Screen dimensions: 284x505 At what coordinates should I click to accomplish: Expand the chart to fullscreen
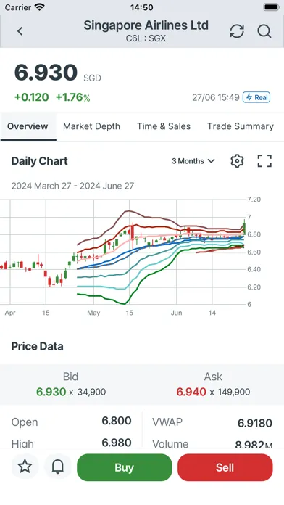(x=264, y=160)
